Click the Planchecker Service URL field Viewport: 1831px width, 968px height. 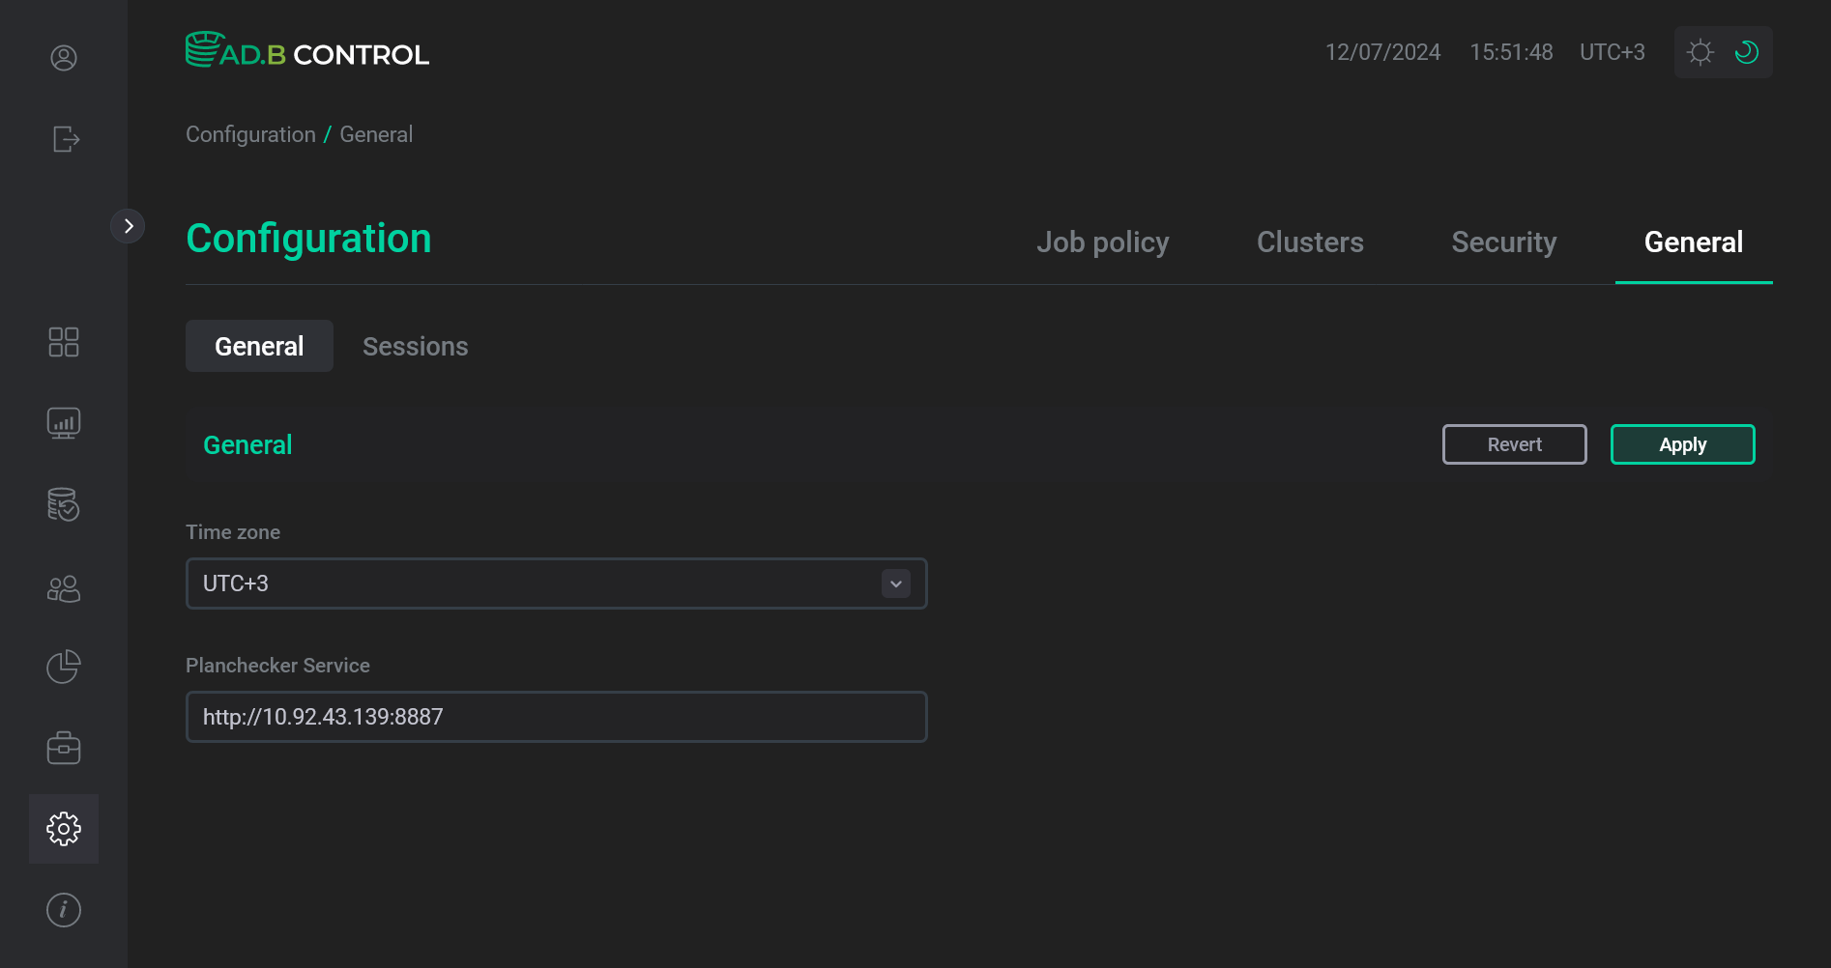tap(556, 717)
